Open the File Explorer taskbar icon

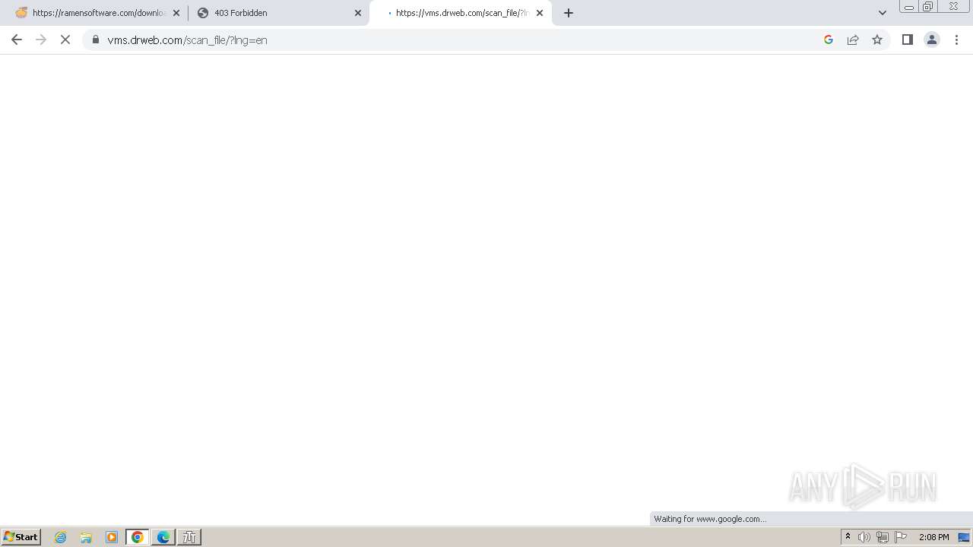(86, 537)
